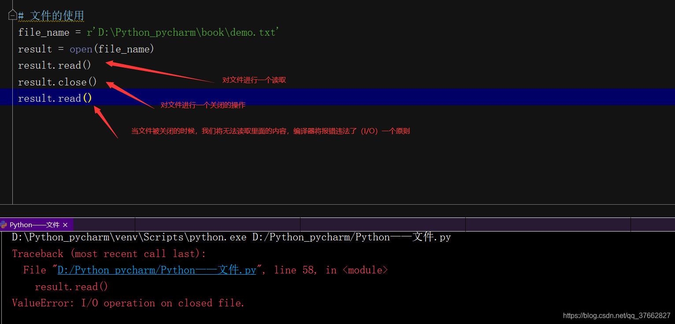Screen dimensions: 675x324
Task: Click the python.exe command line in console
Action: coord(231,237)
